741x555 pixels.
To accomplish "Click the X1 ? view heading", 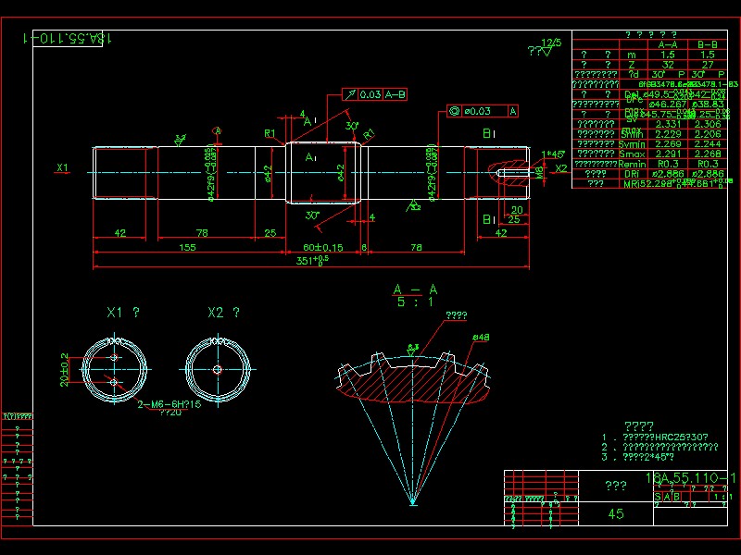I will coord(123,313).
